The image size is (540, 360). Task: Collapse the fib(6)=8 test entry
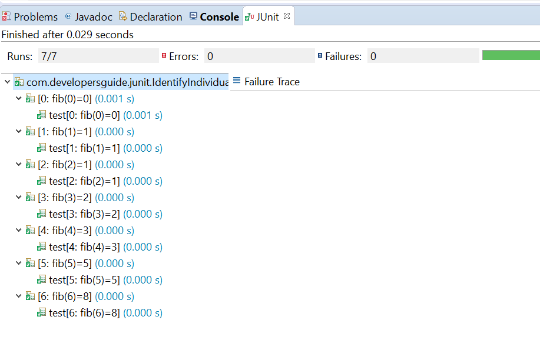[x=18, y=296]
